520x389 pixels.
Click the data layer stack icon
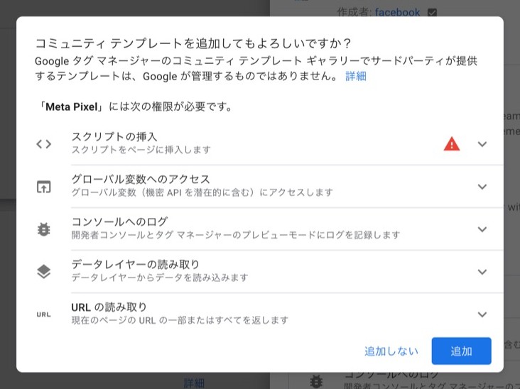point(44,272)
